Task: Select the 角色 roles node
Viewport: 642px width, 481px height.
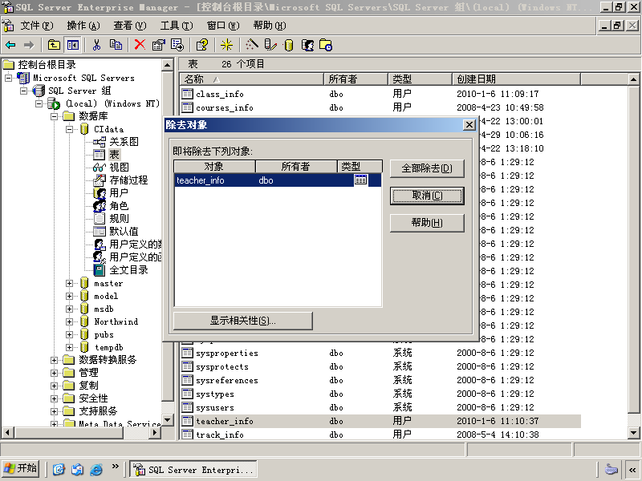Action: [119, 206]
